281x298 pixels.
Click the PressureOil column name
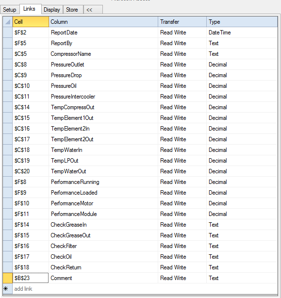(103, 86)
